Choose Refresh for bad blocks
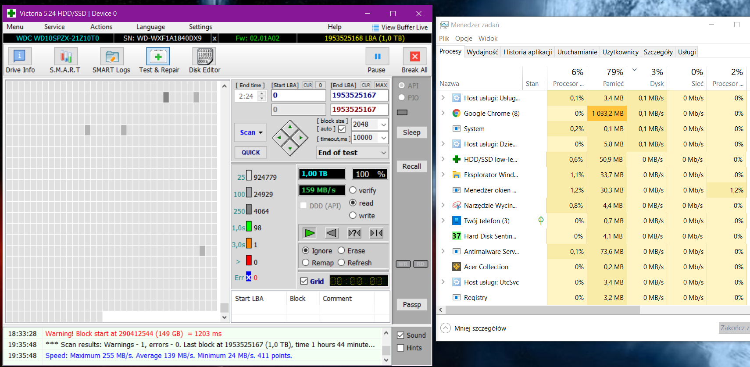 [341, 263]
